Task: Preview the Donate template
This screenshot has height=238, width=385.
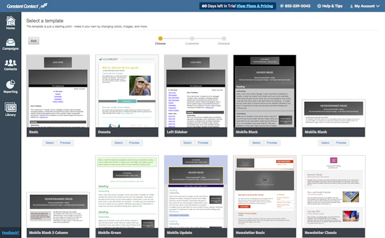Action: click(x=134, y=142)
